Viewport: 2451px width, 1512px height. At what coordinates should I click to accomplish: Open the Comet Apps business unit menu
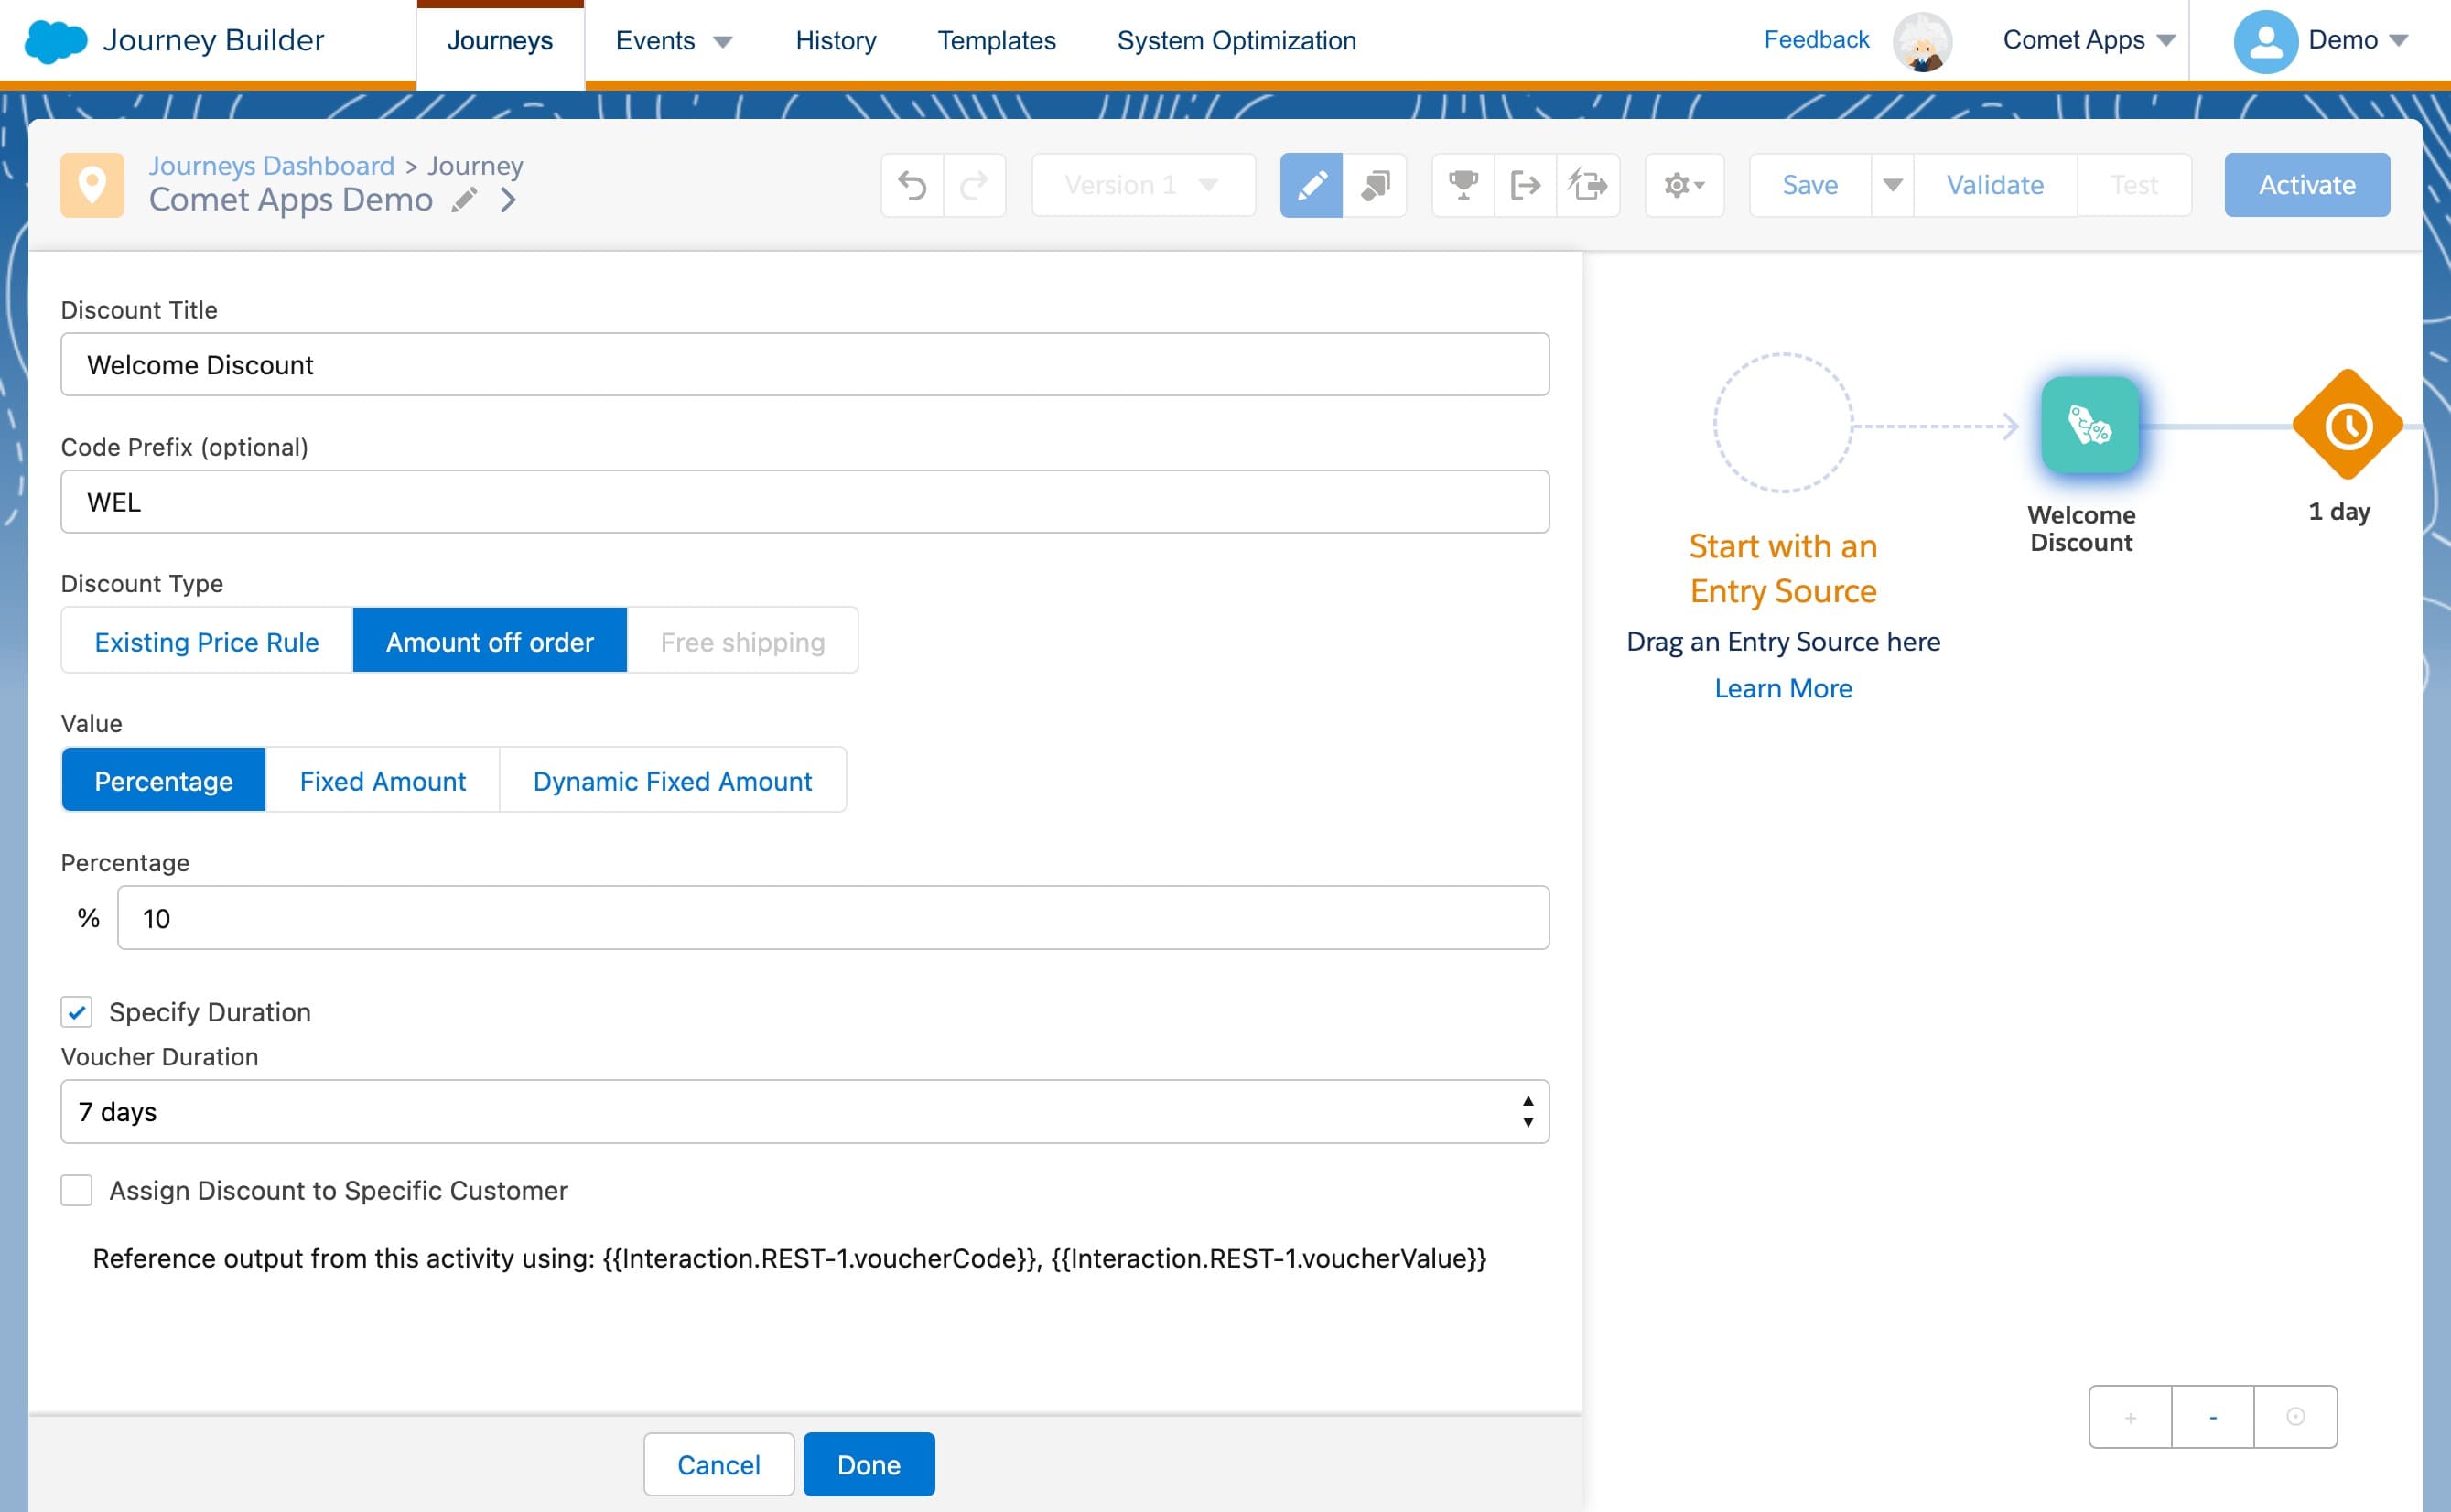[x=2088, y=41]
